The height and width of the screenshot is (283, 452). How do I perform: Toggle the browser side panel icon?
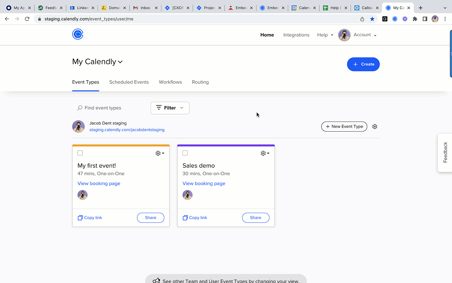click(425, 19)
